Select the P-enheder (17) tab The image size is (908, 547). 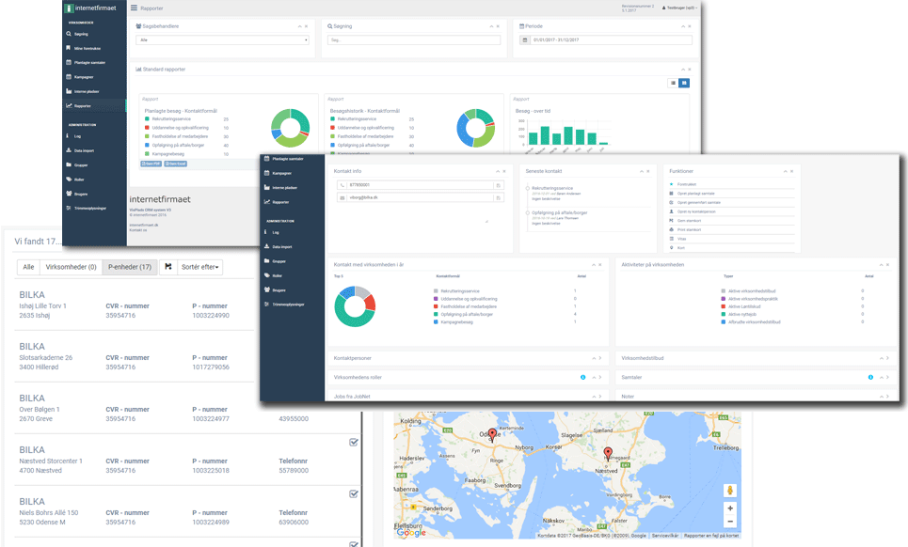click(130, 268)
